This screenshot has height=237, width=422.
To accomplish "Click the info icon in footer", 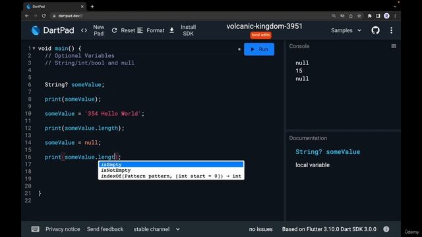I will click(386, 229).
